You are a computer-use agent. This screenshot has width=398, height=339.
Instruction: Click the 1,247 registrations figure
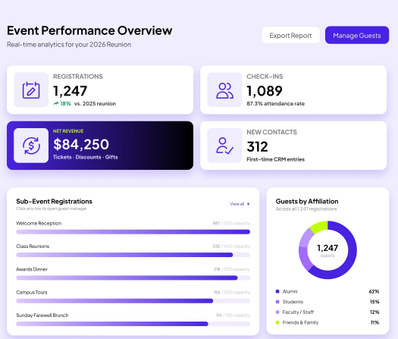(70, 91)
